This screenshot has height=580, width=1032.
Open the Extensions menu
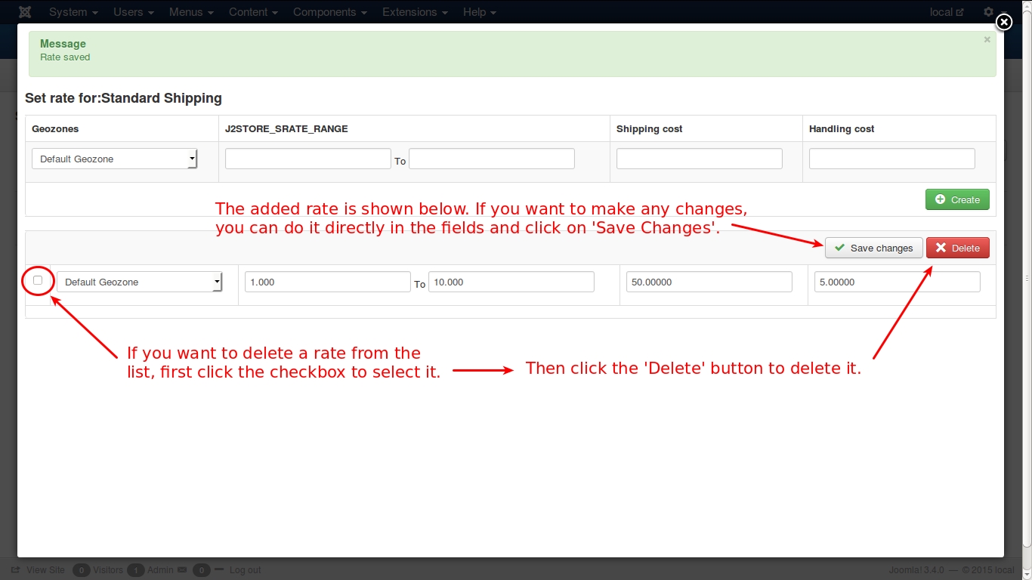pyautogui.click(x=415, y=12)
